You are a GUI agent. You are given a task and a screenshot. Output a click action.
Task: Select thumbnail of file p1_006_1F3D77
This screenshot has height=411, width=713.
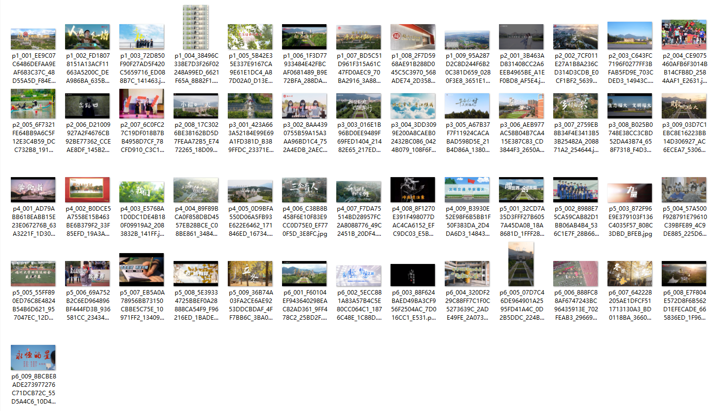coord(304,37)
